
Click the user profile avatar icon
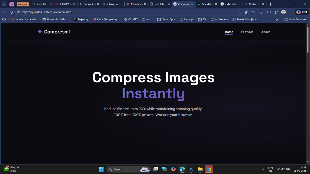coord(283,12)
